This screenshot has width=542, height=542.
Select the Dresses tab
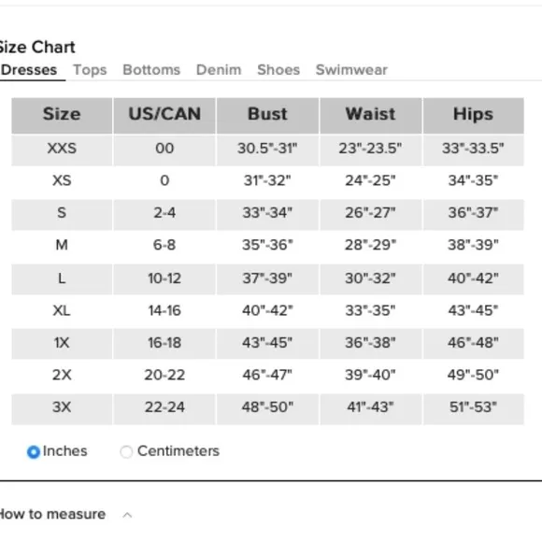28,70
